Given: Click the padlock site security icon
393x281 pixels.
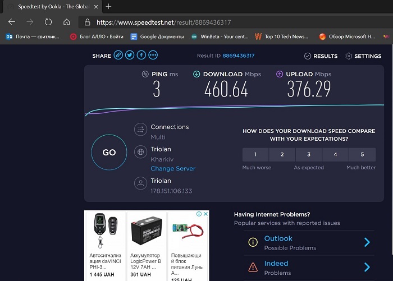Looking at the screenshot, I should tap(87, 22).
